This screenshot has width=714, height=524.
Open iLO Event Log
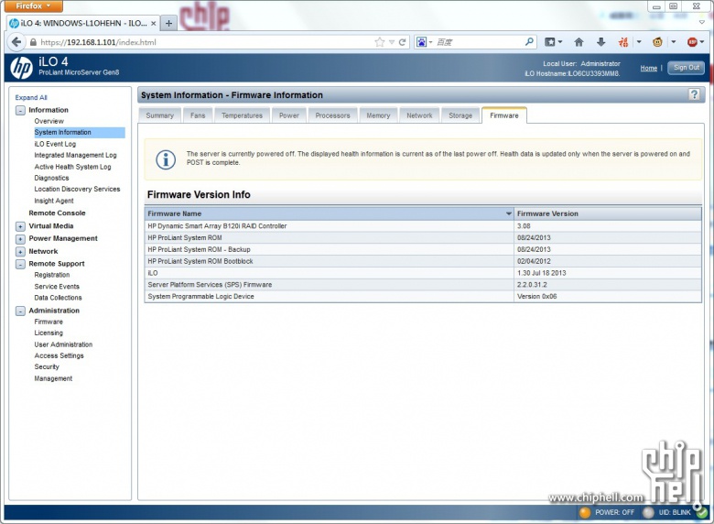[x=55, y=144]
